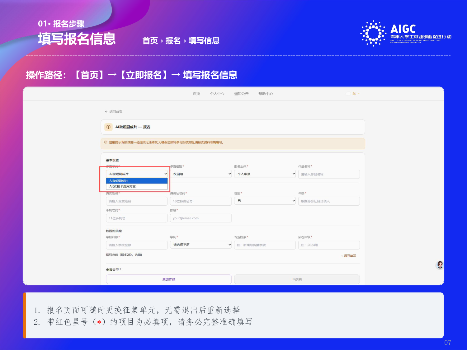This screenshot has height=350, width=467.
Task: Click the 作品名称 input field
Action: click(329, 174)
